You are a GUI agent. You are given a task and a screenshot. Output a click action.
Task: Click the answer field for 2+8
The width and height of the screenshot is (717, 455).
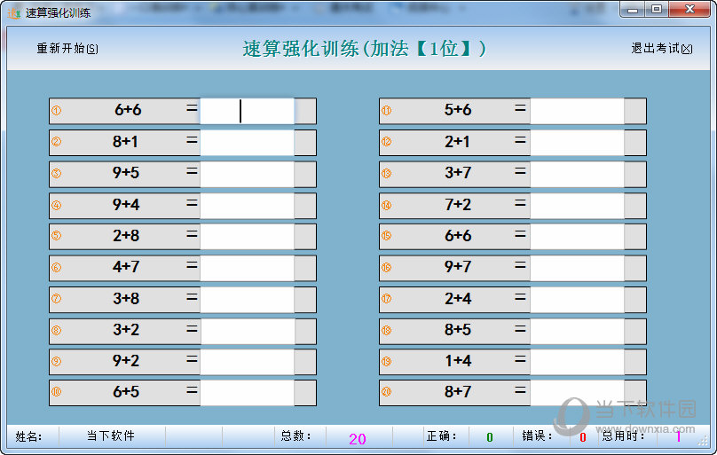pyautogui.click(x=248, y=237)
